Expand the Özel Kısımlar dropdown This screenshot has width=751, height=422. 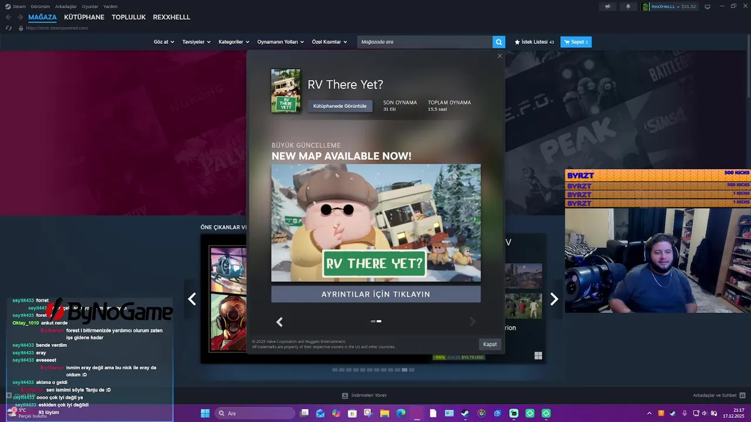(329, 42)
